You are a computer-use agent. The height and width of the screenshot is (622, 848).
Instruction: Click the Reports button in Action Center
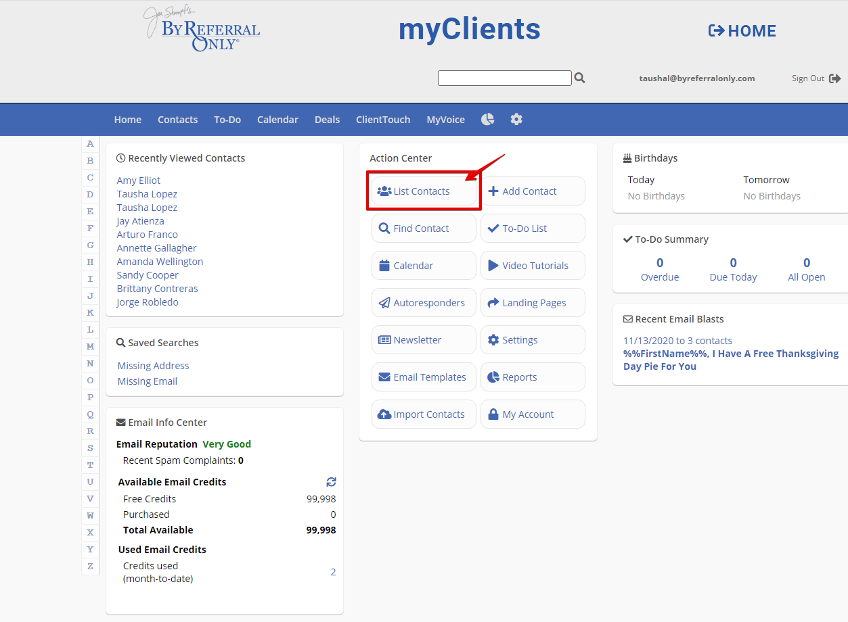pos(533,377)
